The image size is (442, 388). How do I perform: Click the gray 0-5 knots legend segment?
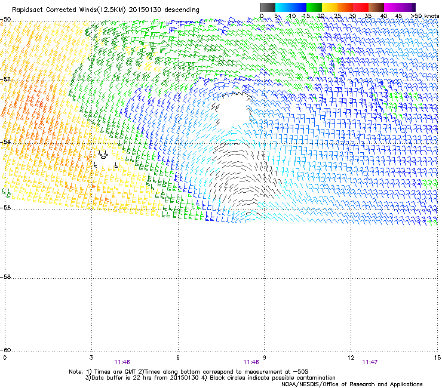click(268, 7)
